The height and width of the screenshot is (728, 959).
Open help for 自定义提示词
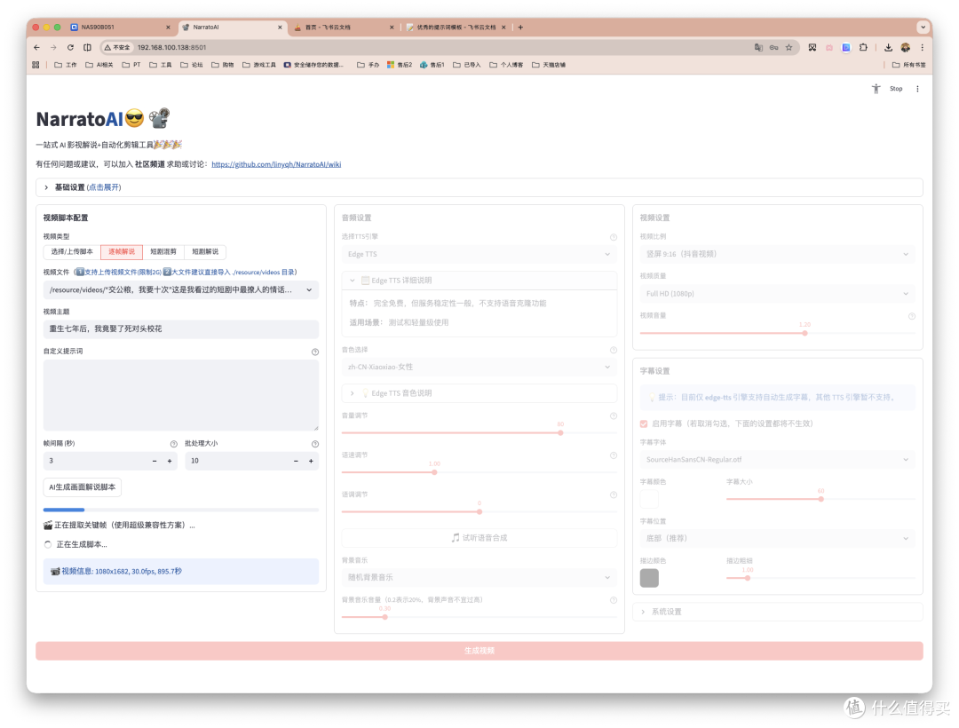(x=315, y=352)
